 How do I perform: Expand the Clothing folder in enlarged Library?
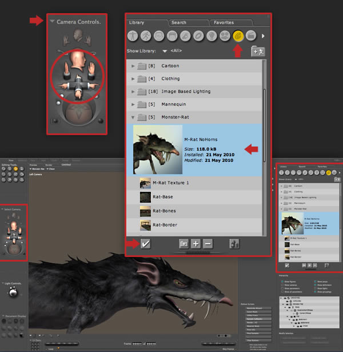click(133, 79)
